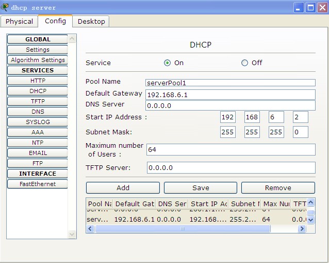Save the DHCP pool settings
This screenshot has height=263, width=329.
click(201, 188)
